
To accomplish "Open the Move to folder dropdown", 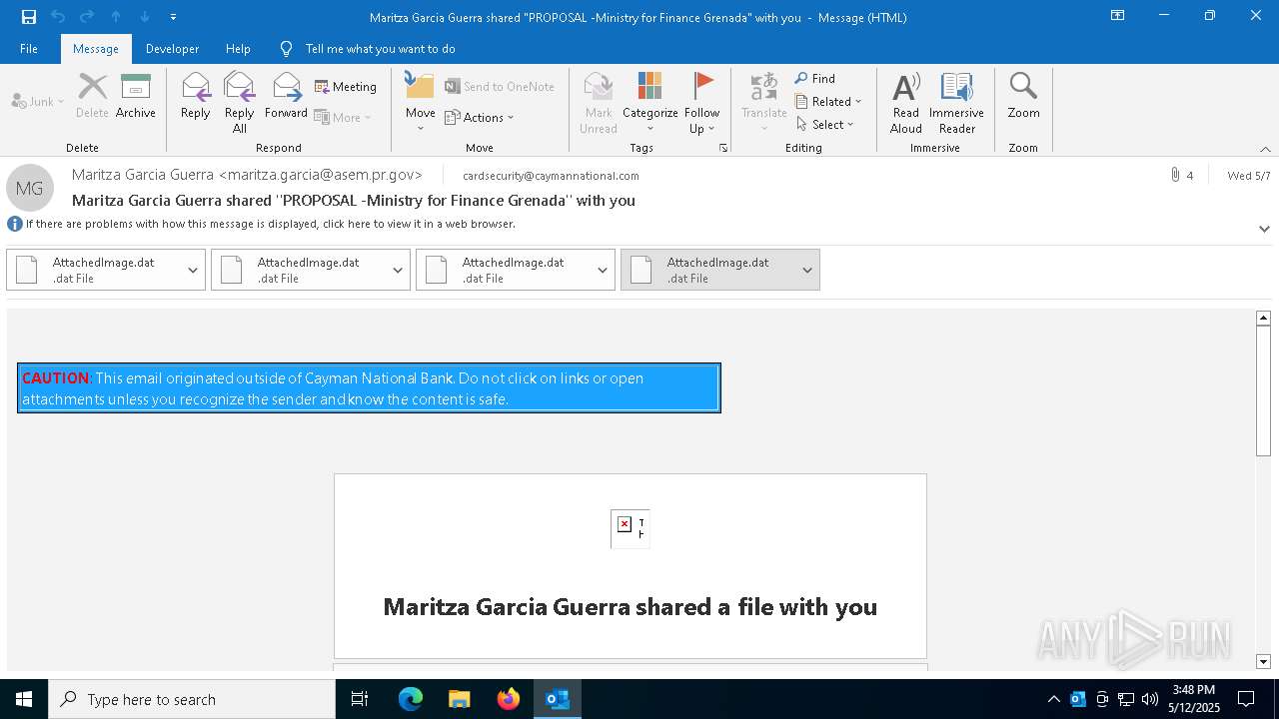I will [421, 102].
